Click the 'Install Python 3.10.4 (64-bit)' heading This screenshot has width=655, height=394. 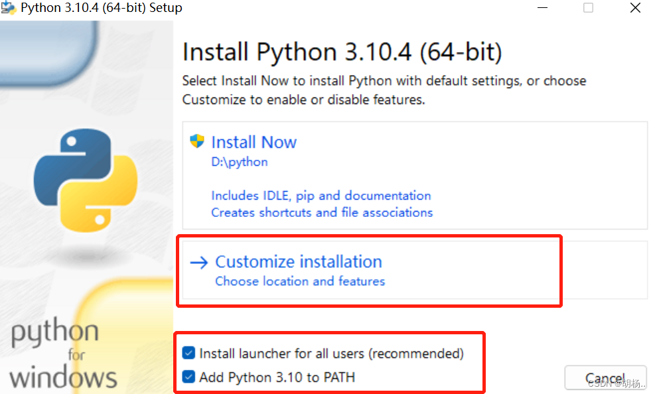(x=342, y=52)
